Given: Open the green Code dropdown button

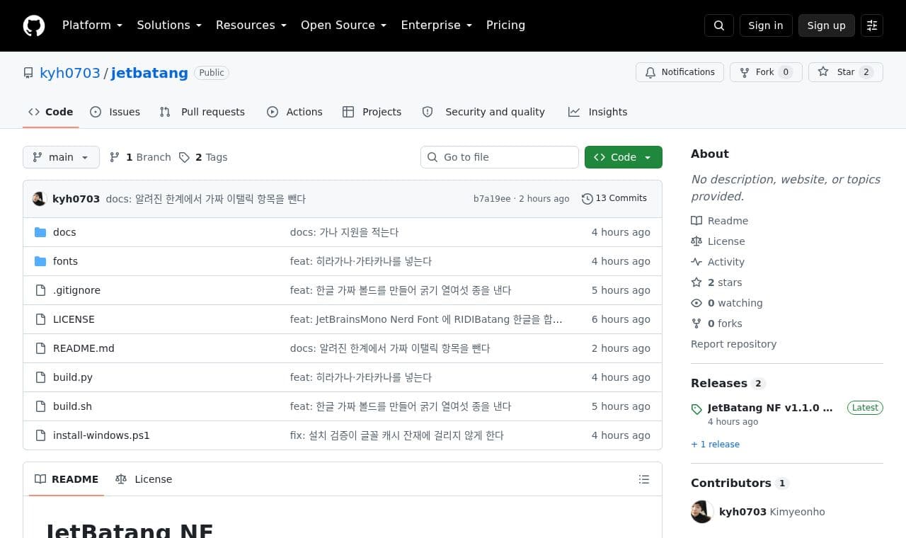Looking at the screenshot, I should tap(624, 157).
